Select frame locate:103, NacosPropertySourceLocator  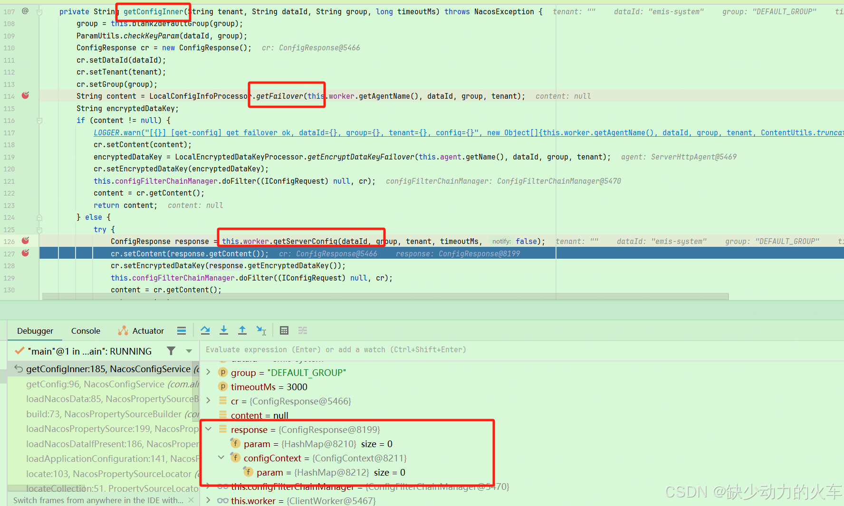point(103,474)
